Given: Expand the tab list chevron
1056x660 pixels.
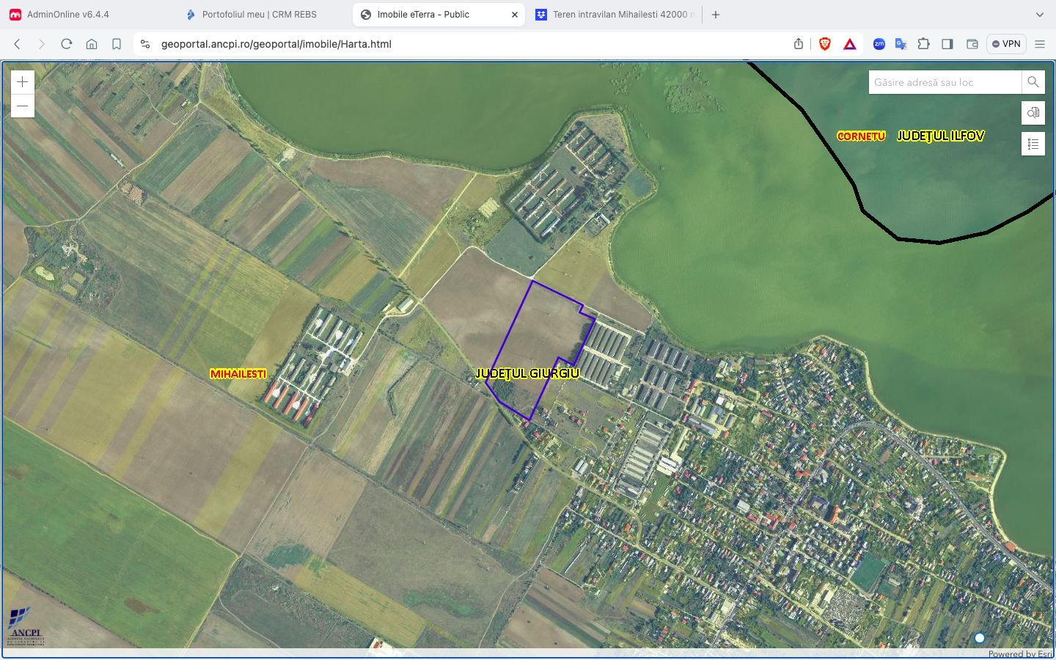Looking at the screenshot, I should [x=1039, y=15].
